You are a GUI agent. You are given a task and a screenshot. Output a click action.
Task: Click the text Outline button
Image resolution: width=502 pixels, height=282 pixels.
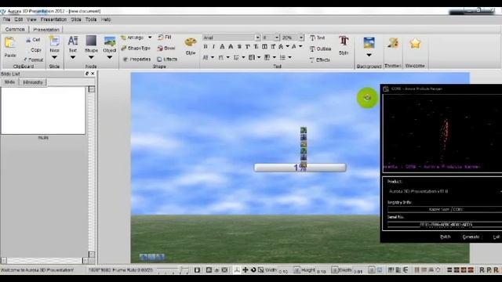pos(320,49)
